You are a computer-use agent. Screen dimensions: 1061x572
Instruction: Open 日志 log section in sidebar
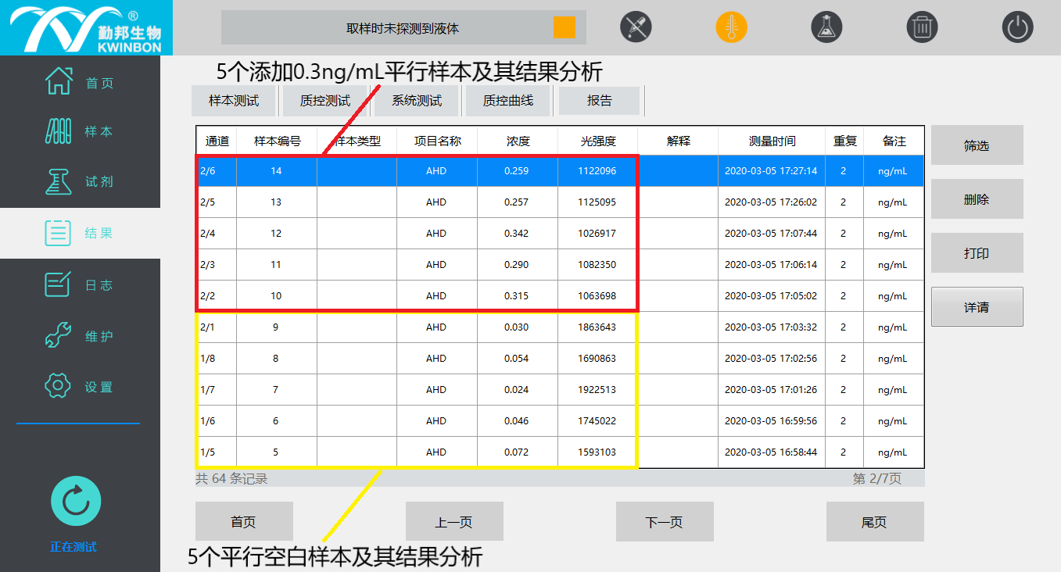tap(80, 285)
